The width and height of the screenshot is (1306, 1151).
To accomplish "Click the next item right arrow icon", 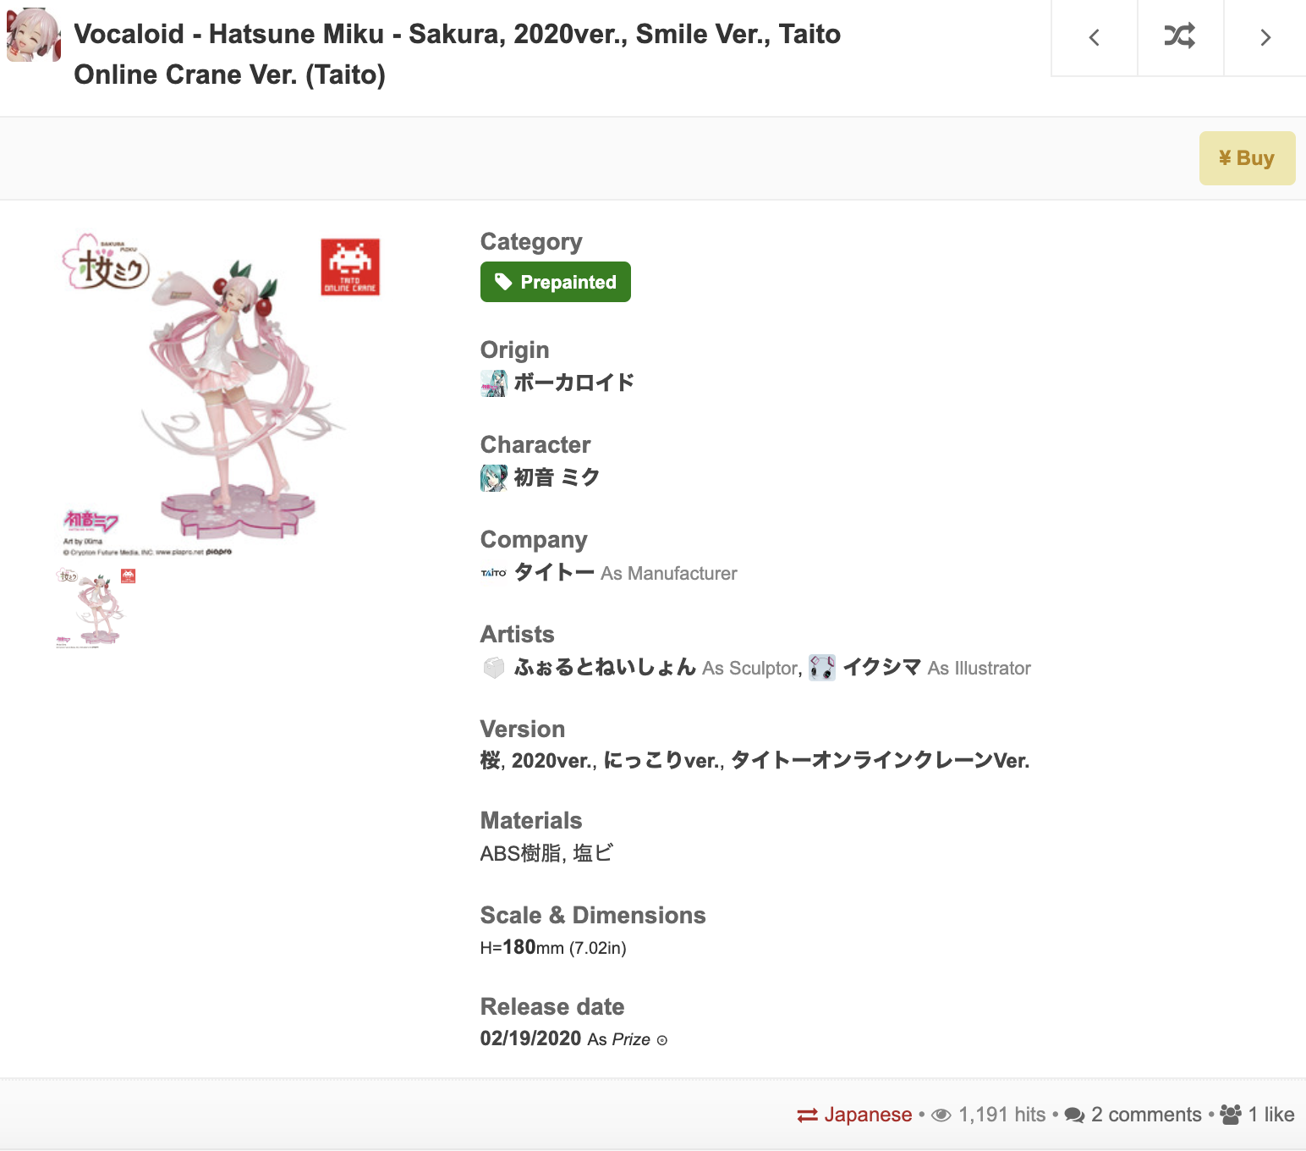I will pos(1265,37).
